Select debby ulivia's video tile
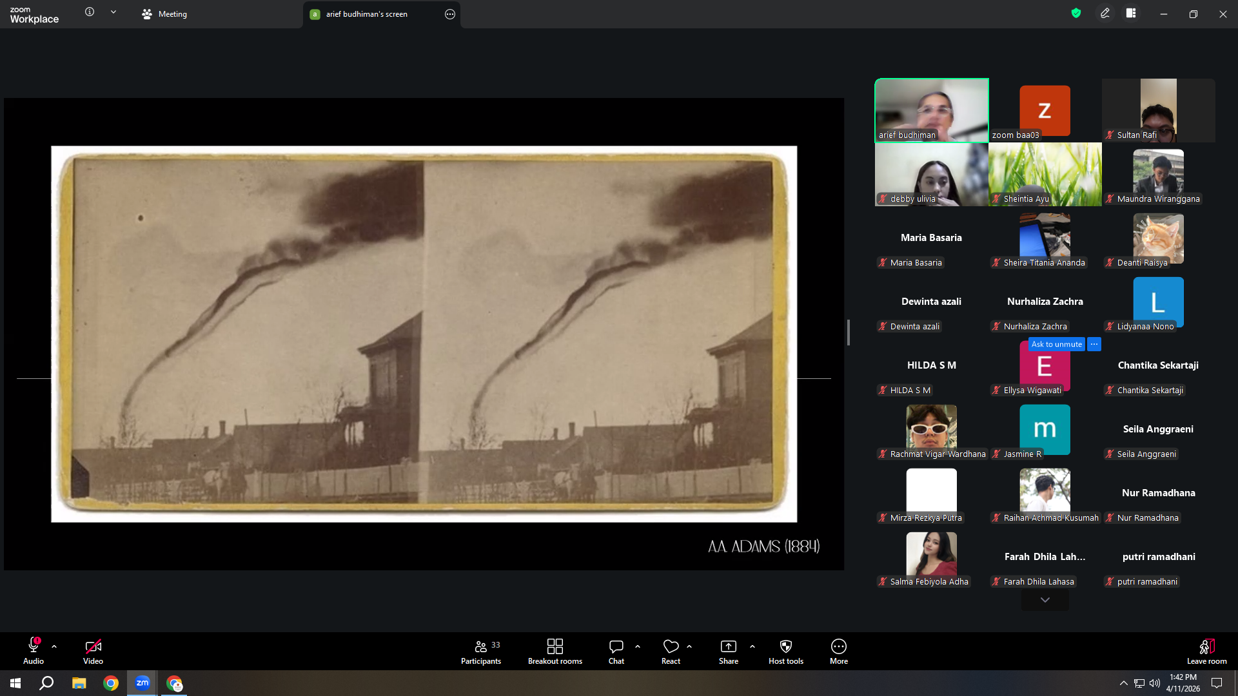This screenshot has height=696, width=1238. coord(932,174)
